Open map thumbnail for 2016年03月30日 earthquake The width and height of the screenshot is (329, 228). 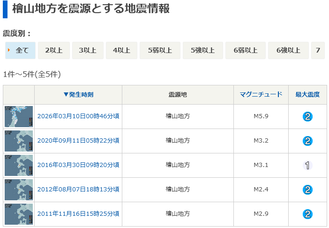[x=19, y=165]
